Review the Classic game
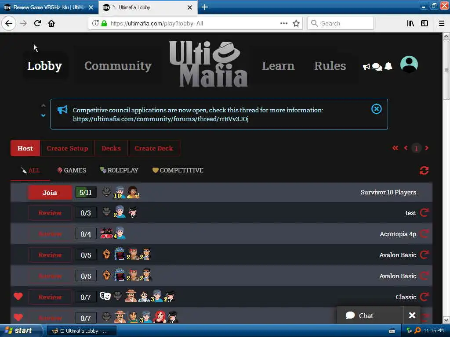Image resolution: width=450 pixels, height=337 pixels. (50, 297)
